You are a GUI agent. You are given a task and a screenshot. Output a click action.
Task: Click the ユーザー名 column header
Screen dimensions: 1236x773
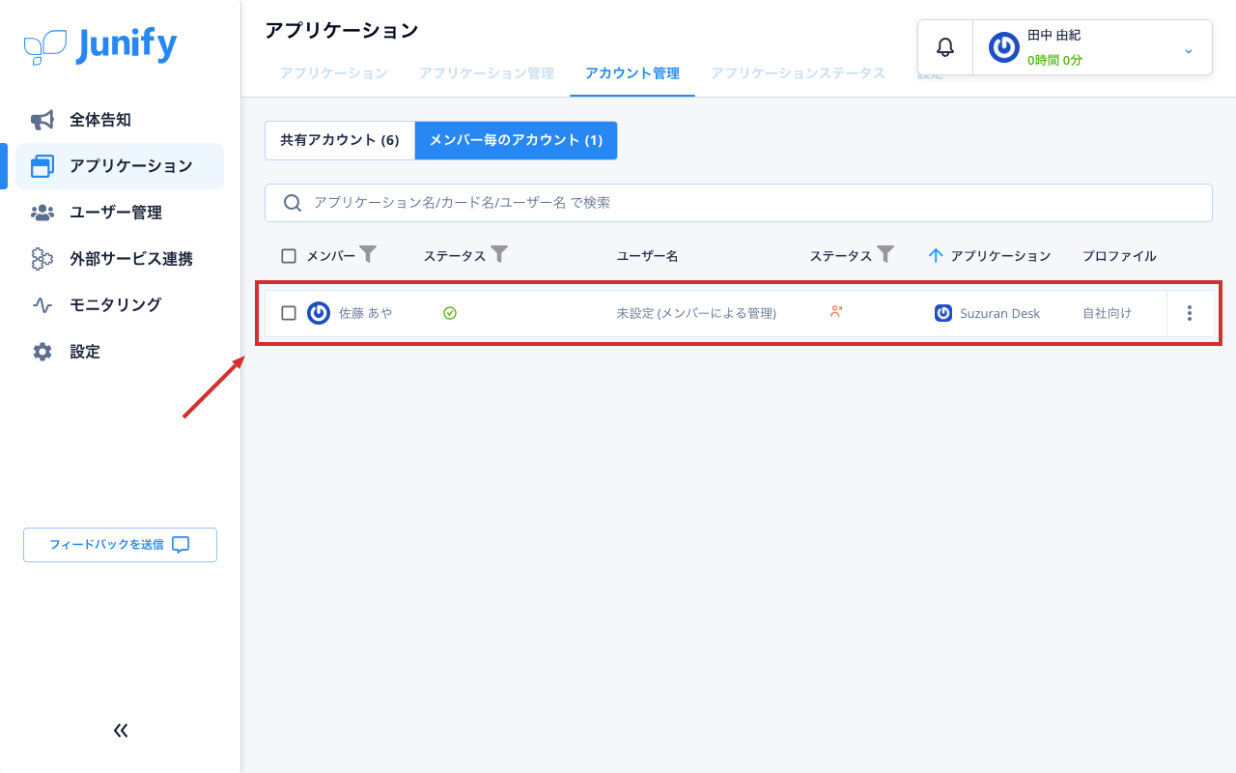648,256
